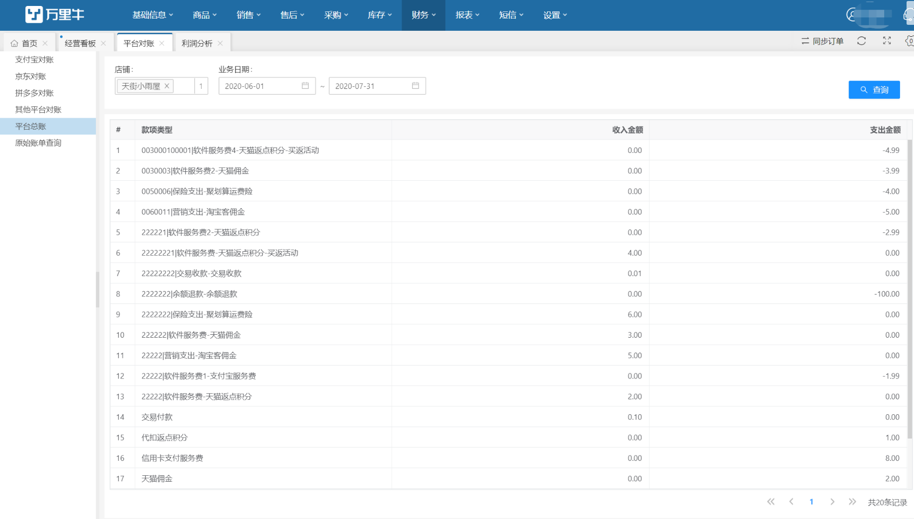Click 同步订单 sync orders button
This screenshot has height=519, width=914.
tap(822, 41)
